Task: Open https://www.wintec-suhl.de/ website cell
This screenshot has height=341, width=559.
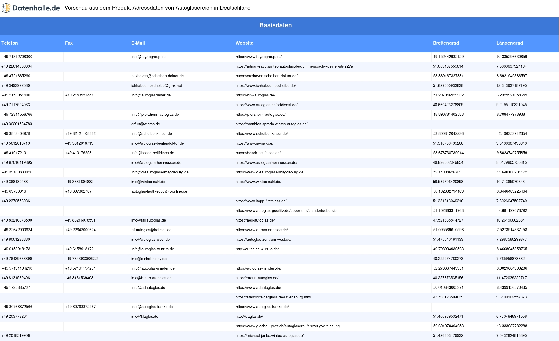Action: [x=258, y=182]
